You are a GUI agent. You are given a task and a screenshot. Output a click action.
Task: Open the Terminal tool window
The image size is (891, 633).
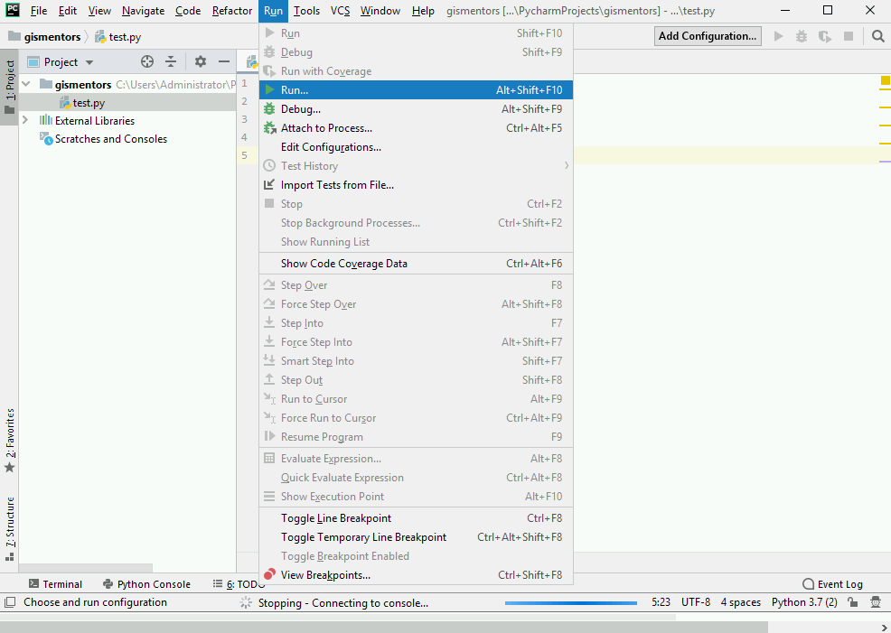[55, 583]
